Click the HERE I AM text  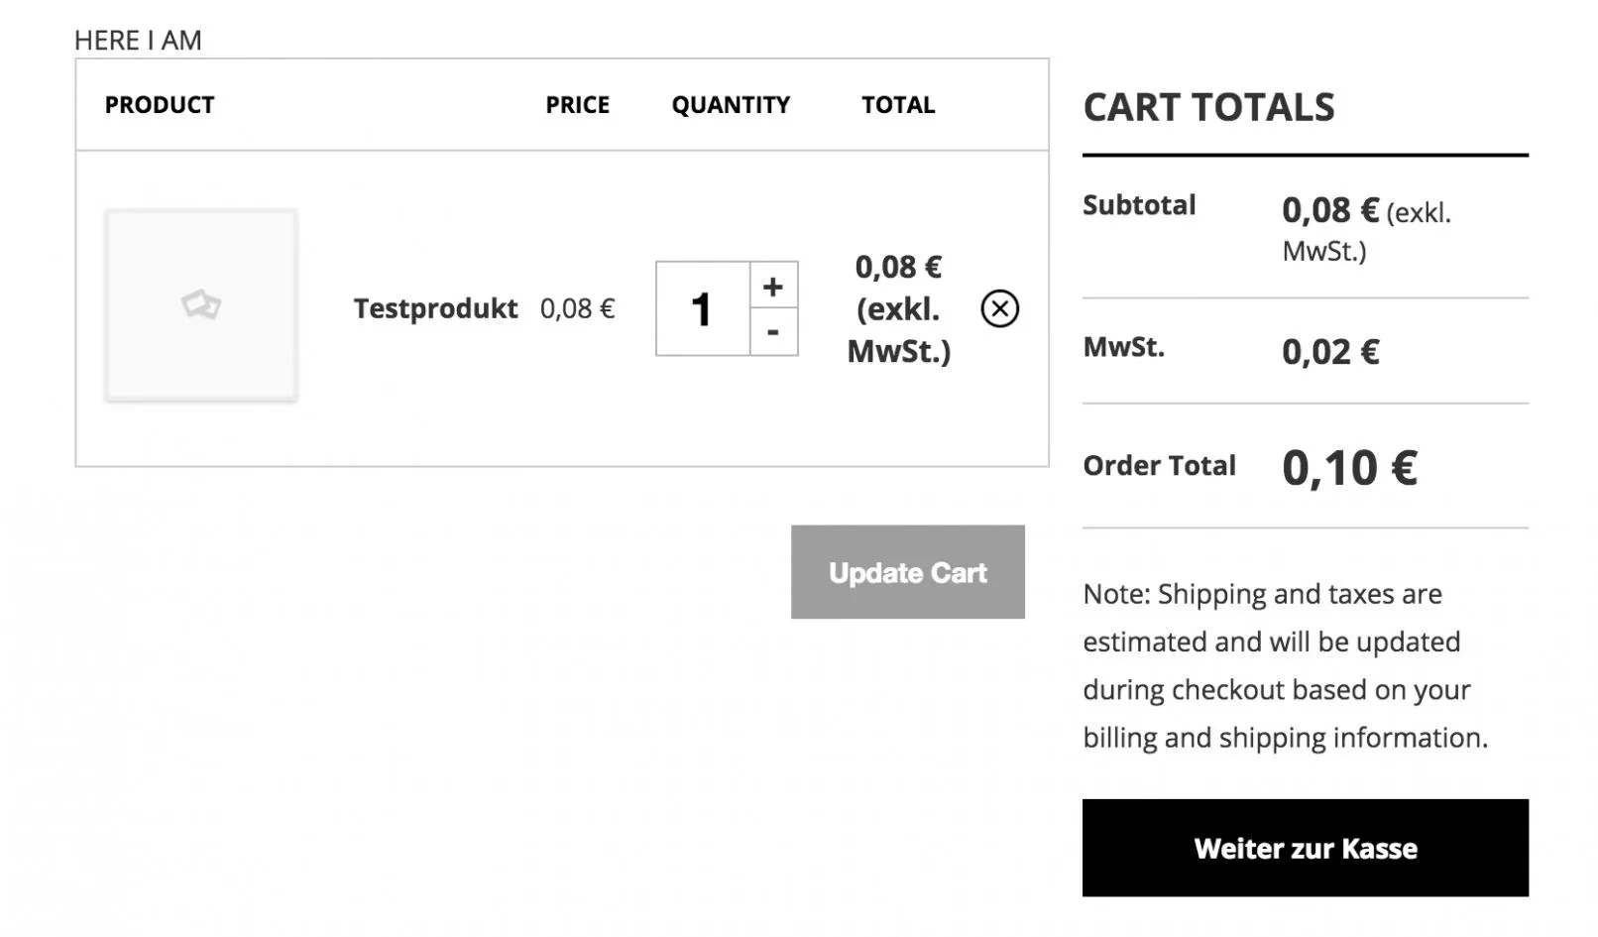(x=138, y=41)
